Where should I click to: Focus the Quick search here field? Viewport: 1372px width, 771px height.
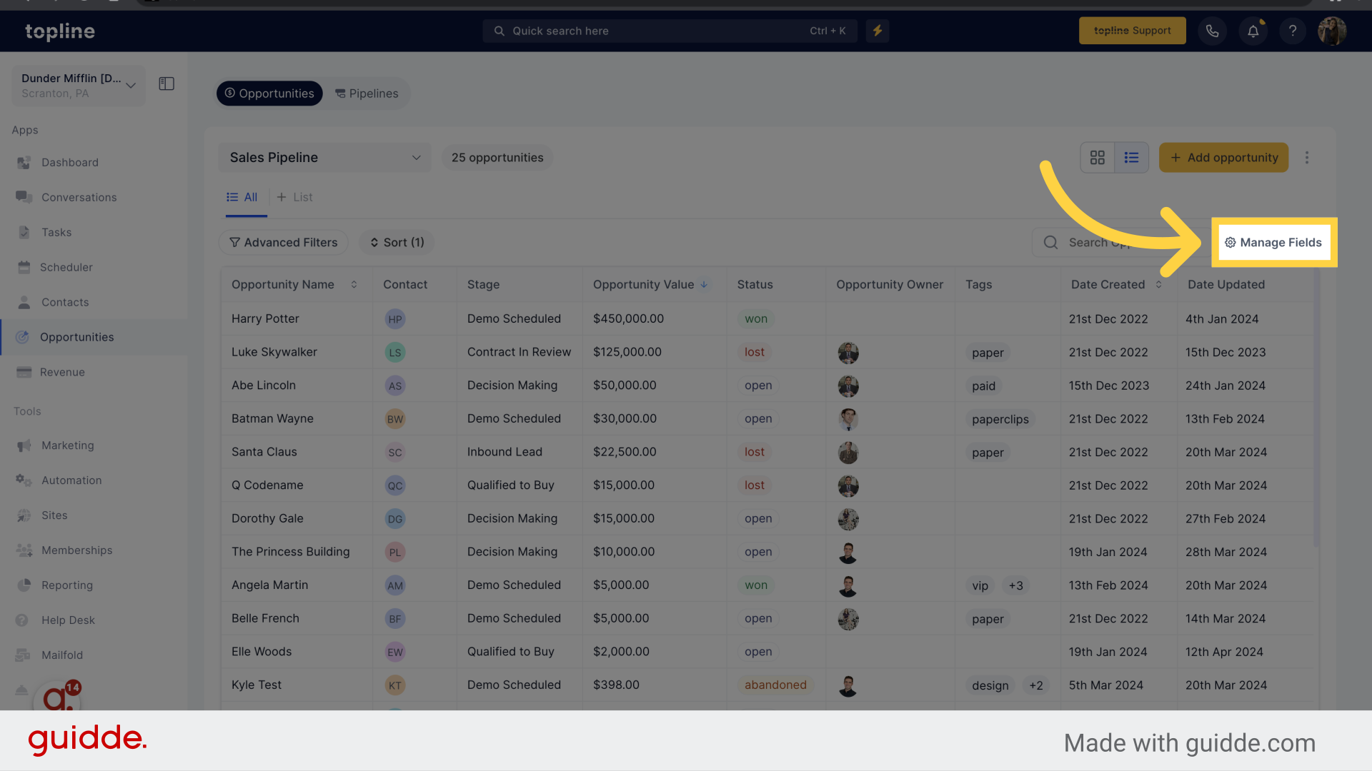coord(670,31)
